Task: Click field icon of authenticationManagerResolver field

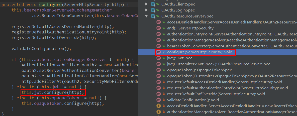Action: click(x=159, y=112)
